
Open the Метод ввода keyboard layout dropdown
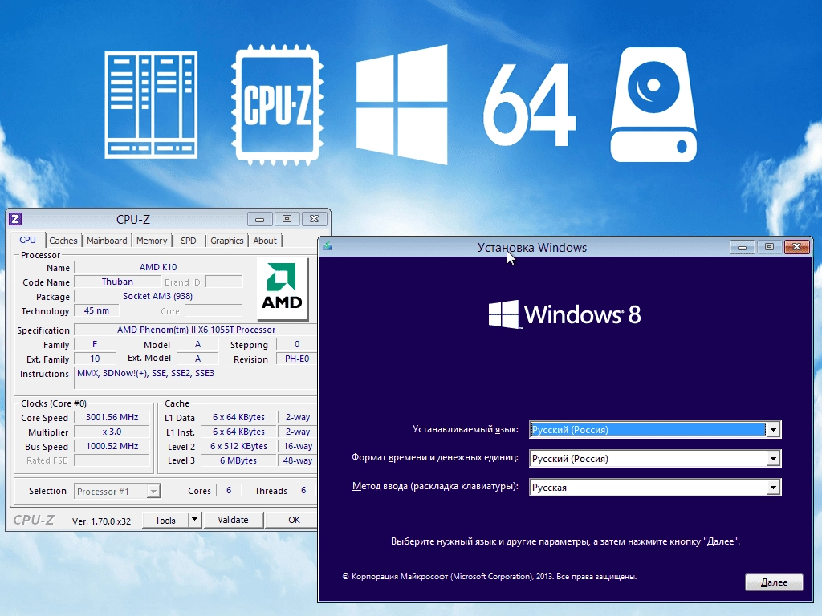click(655, 487)
